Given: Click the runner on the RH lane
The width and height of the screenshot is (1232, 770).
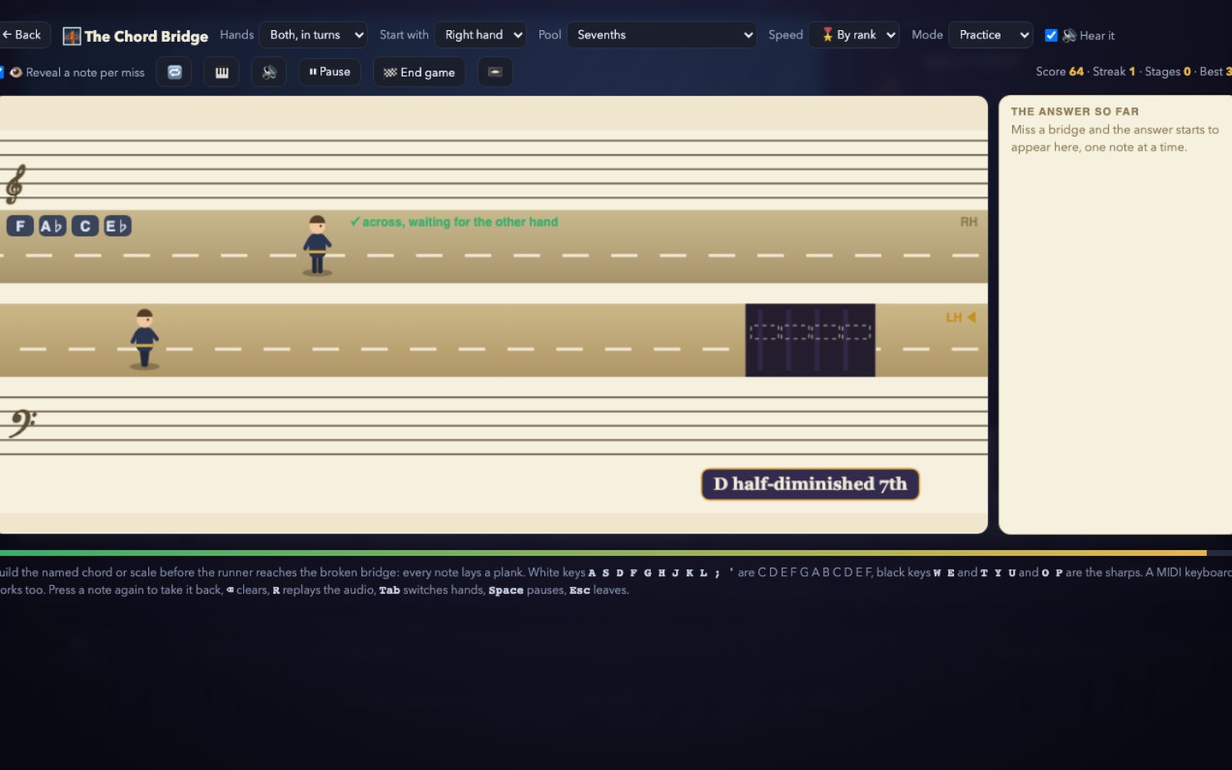Looking at the screenshot, I should [x=317, y=246].
